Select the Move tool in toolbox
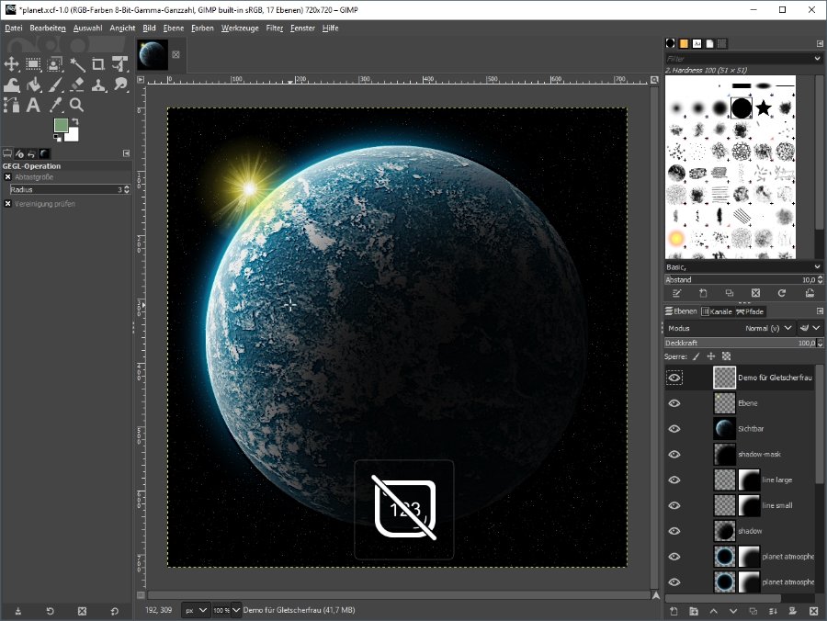This screenshot has height=621, width=827. [12, 64]
